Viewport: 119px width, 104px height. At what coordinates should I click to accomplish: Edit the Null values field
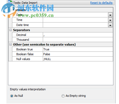[78, 59]
